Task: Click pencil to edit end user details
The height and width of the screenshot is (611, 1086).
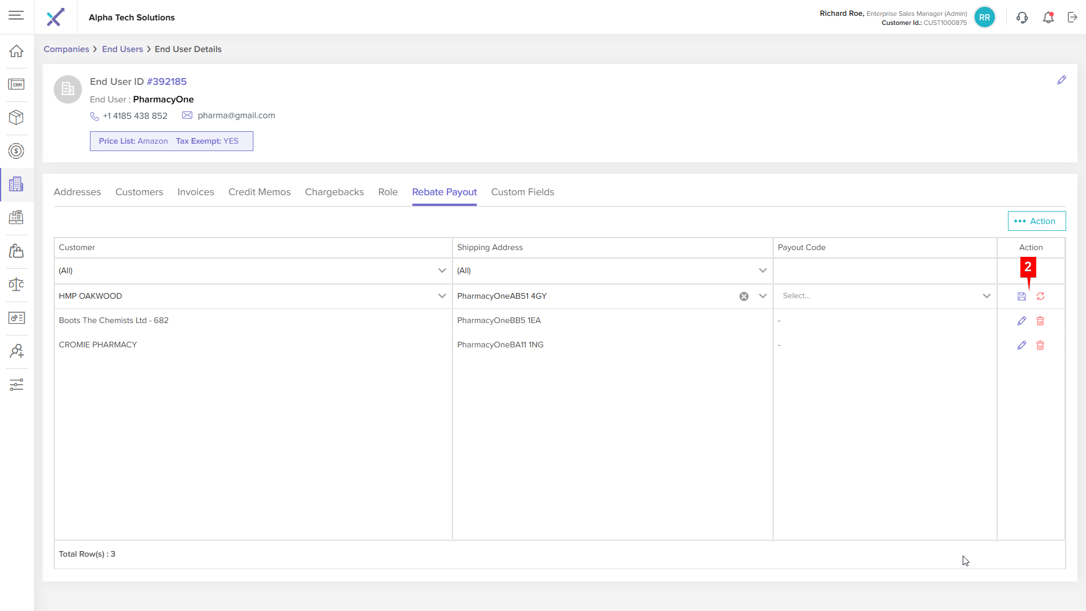Action: tap(1062, 80)
